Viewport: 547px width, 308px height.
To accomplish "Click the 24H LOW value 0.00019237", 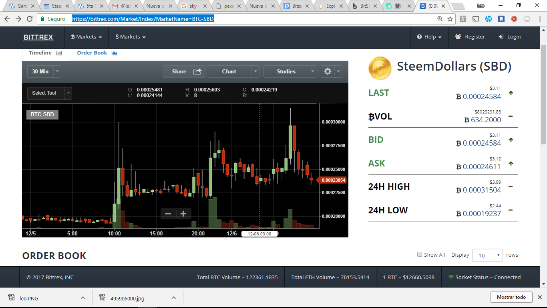I will click(479, 214).
